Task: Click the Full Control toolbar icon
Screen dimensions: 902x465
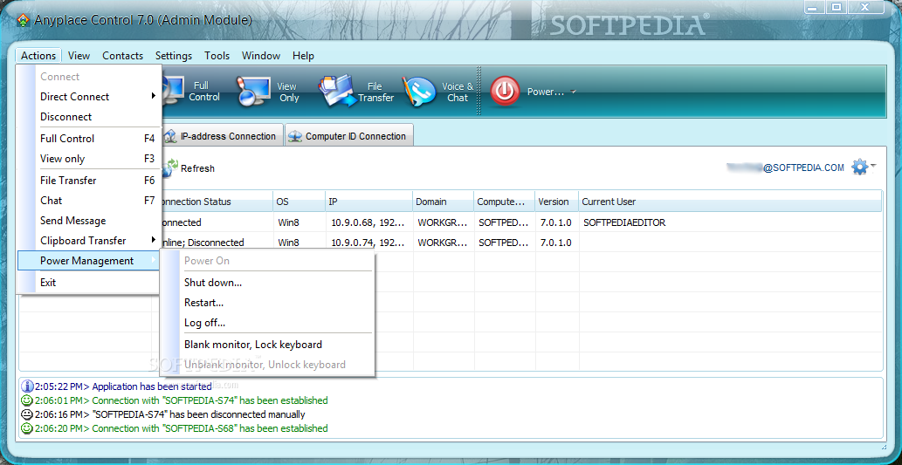Action: (x=174, y=91)
